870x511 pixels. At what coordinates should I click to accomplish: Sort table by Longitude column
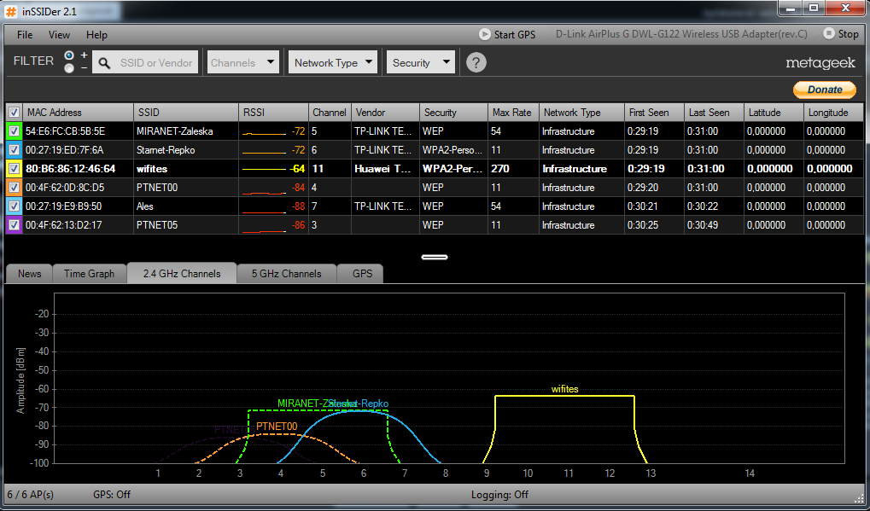[x=834, y=113]
